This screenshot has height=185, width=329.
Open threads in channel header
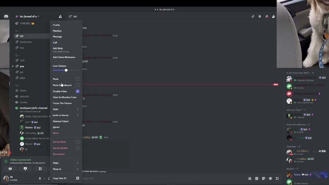(253, 16)
